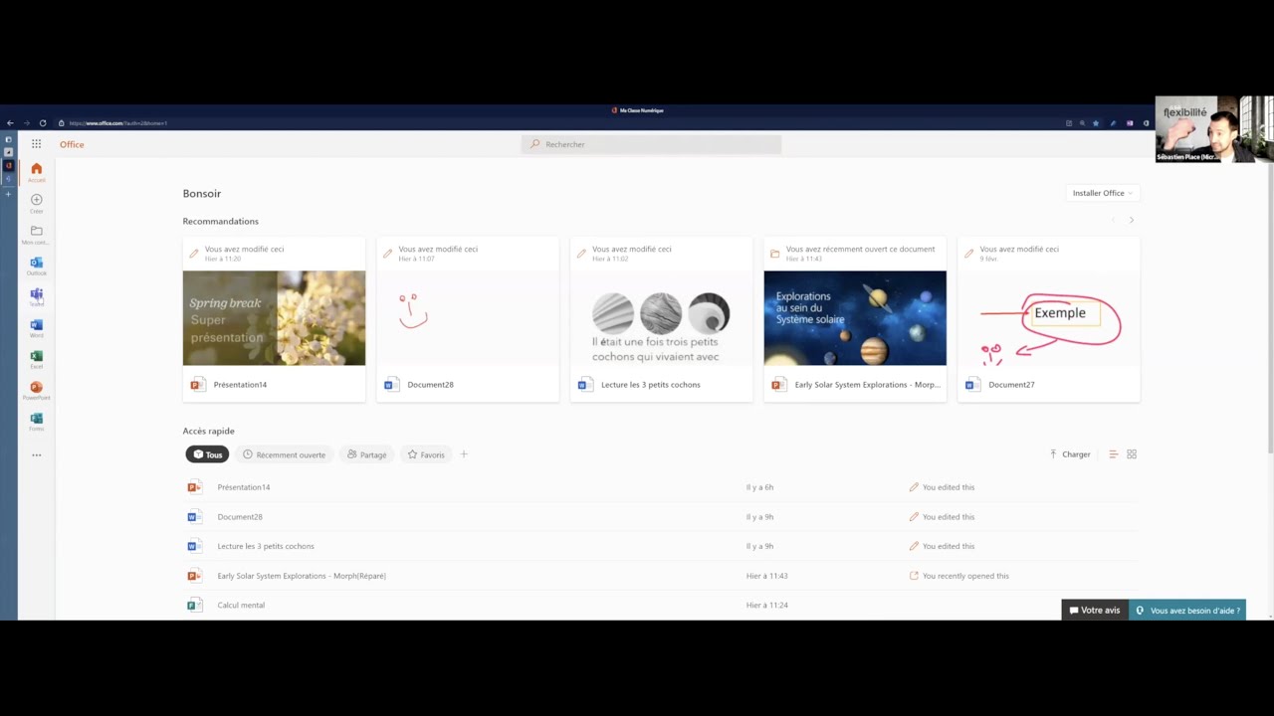The image size is (1274, 716).
Task: Show more apps via sidebar ellipsis
Action: coord(37,455)
